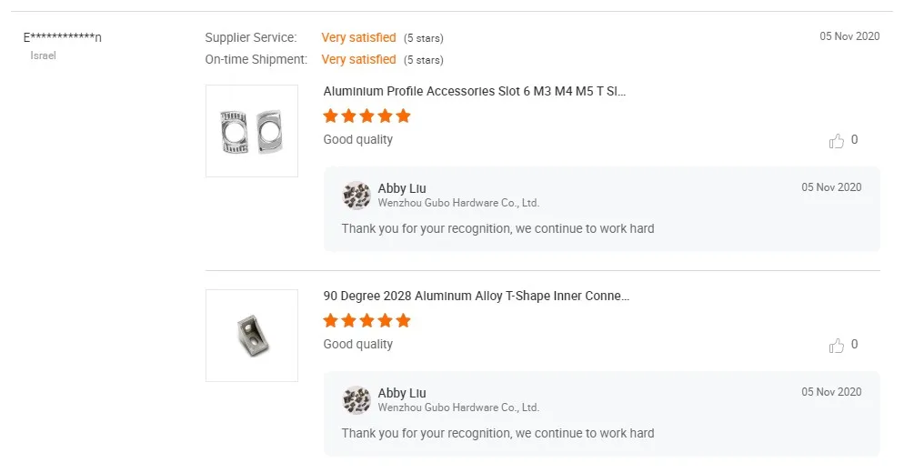Click Wenzhou Gubo Hardware Co. in second reply

click(x=458, y=408)
